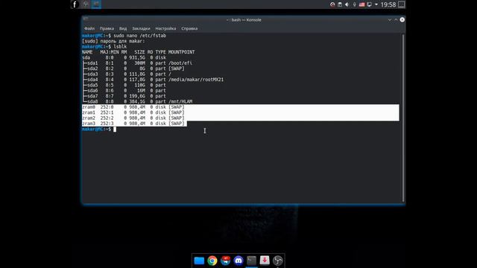This screenshot has height=268, width=477.
Task: Open the display/network tray icon
Action: click(x=370, y=4)
